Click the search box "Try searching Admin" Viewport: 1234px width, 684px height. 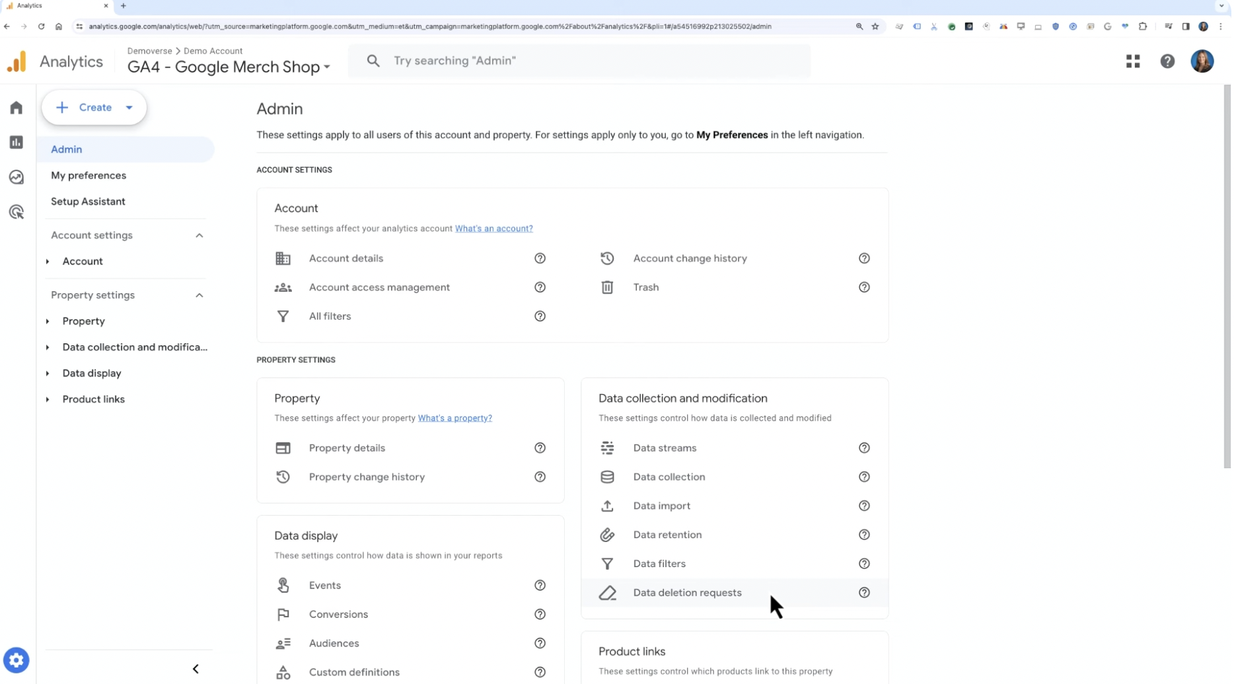click(x=579, y=61)
